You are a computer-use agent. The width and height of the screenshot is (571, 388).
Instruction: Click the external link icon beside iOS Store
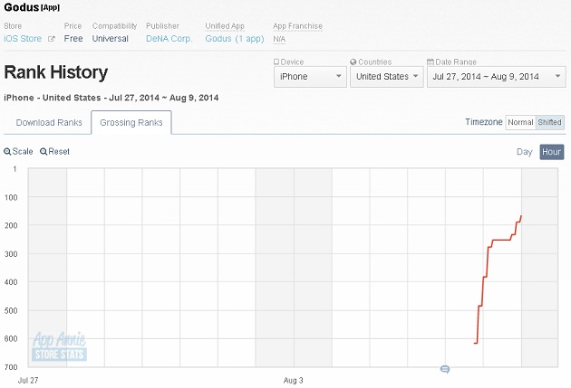tap(52, 39)
